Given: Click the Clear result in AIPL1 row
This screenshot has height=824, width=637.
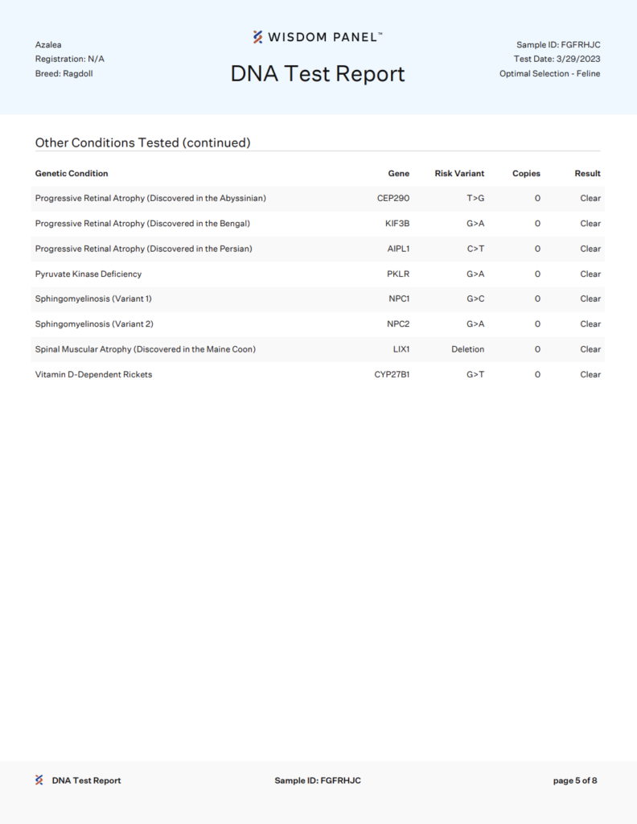Looking at the screenshot, I should point(590,249).
